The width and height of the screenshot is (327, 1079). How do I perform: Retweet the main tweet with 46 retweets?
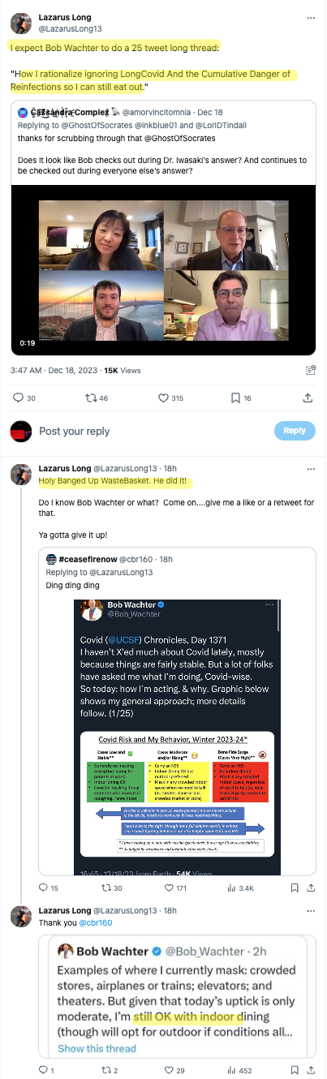click(96, 398)
